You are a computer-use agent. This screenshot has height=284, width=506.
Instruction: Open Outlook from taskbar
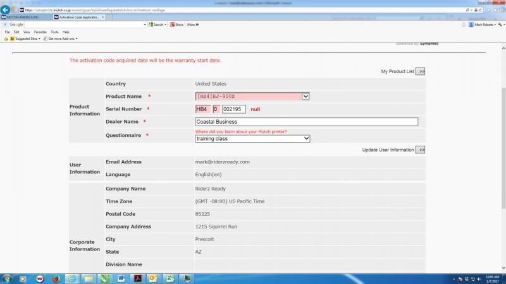[153, 278]
